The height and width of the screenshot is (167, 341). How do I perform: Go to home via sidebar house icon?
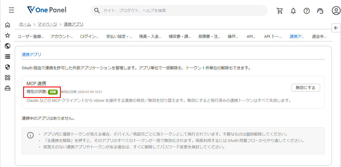8,25
